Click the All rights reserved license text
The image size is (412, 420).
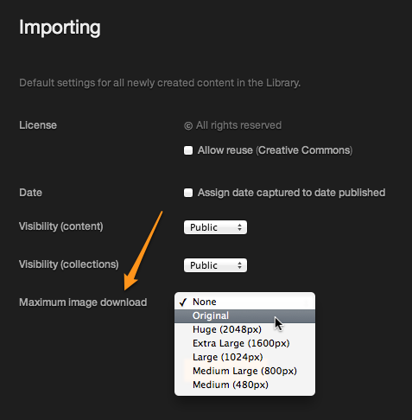click(x=238, y=125)
